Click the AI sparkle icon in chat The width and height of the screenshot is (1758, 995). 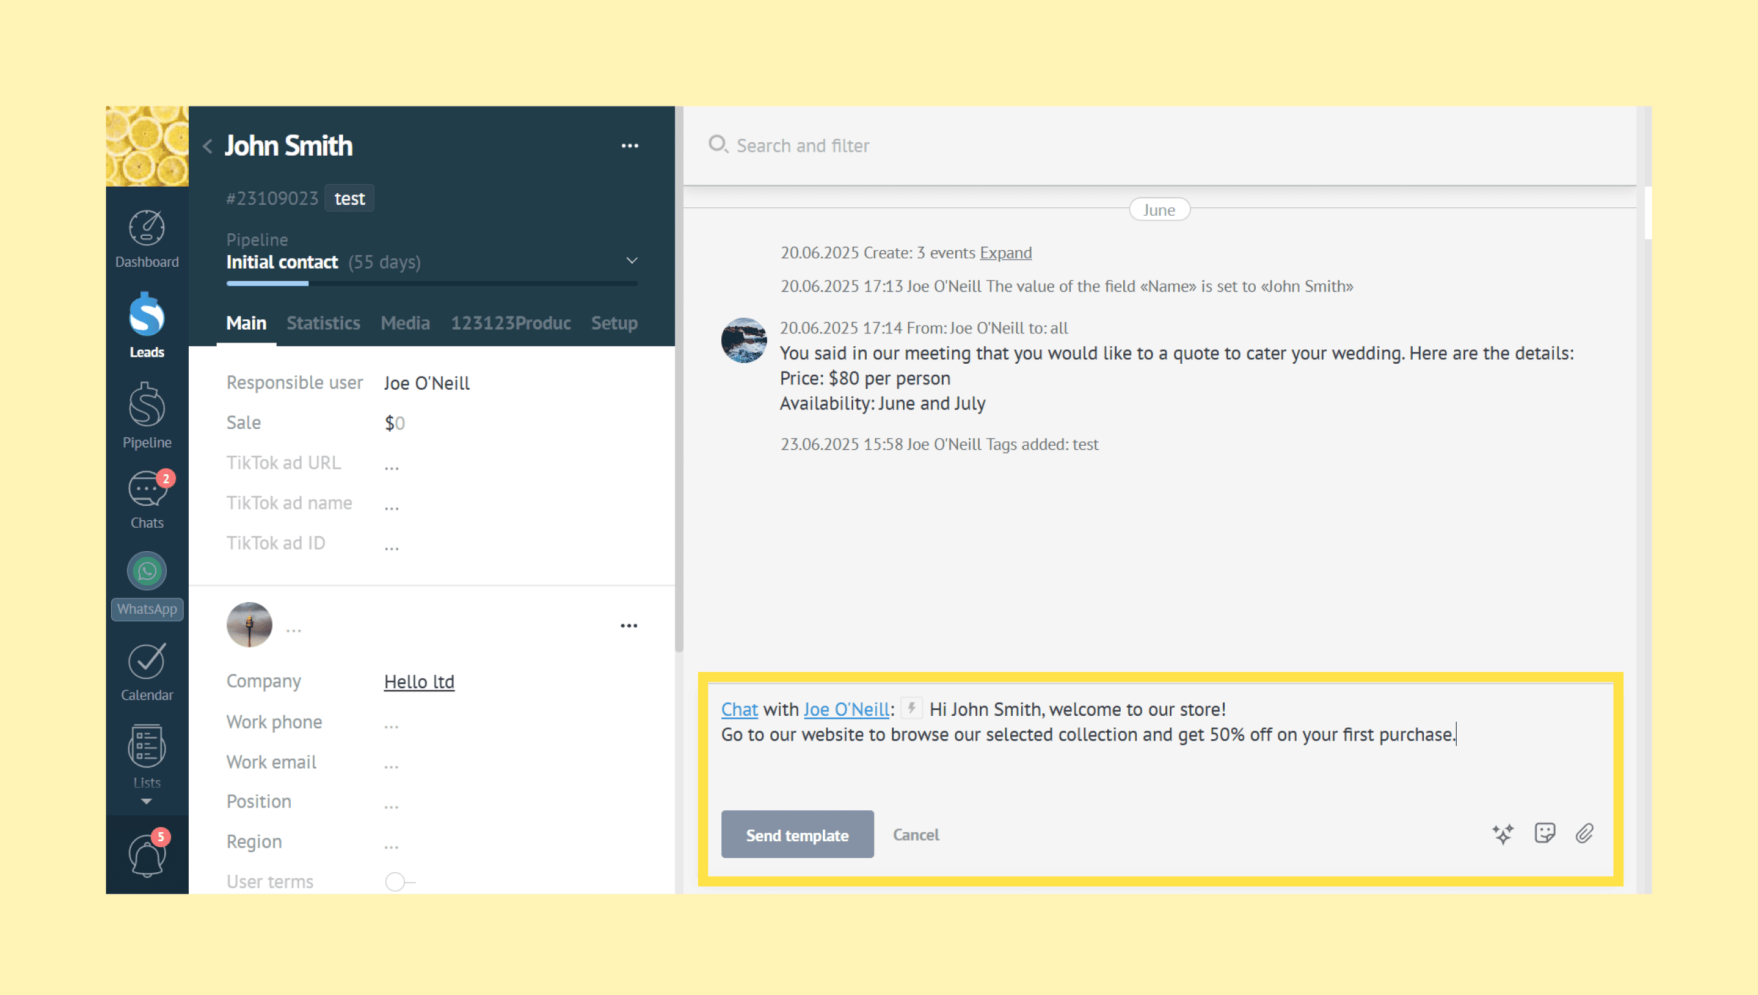click(1502, 833)
